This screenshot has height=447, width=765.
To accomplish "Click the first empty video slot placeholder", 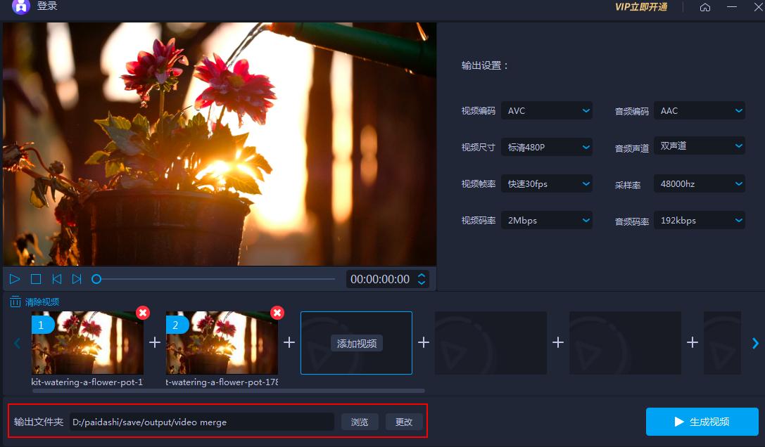I will (491, 343).
